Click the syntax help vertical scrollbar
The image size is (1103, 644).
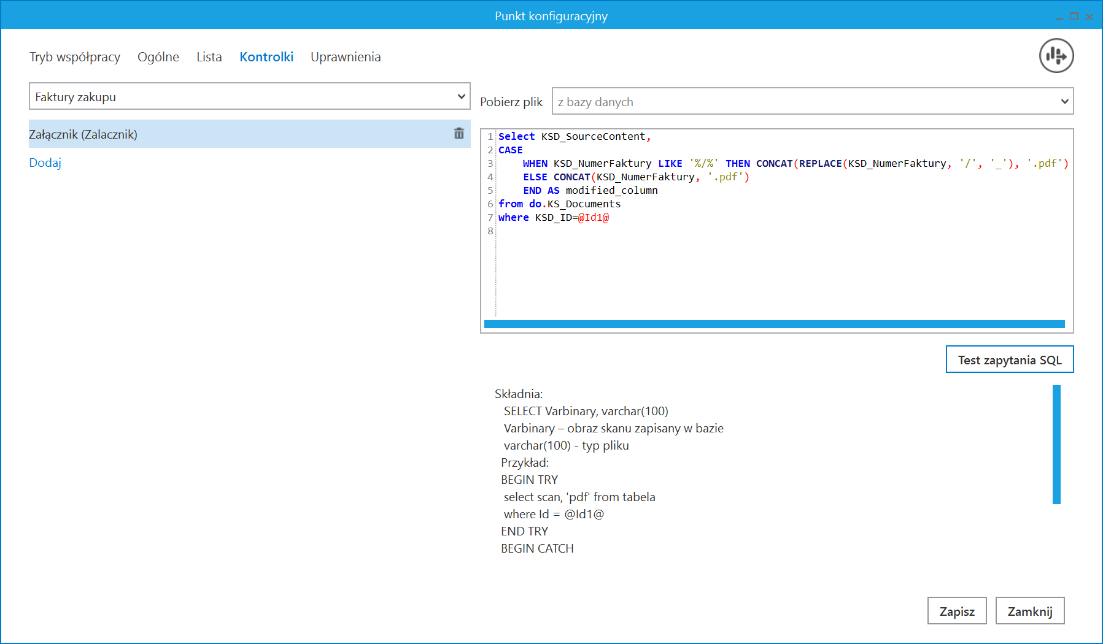1056,444
